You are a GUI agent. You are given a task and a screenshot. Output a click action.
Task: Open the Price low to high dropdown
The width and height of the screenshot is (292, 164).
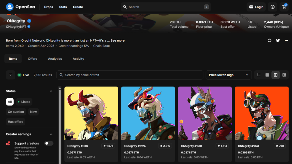[x=229, y=75]
